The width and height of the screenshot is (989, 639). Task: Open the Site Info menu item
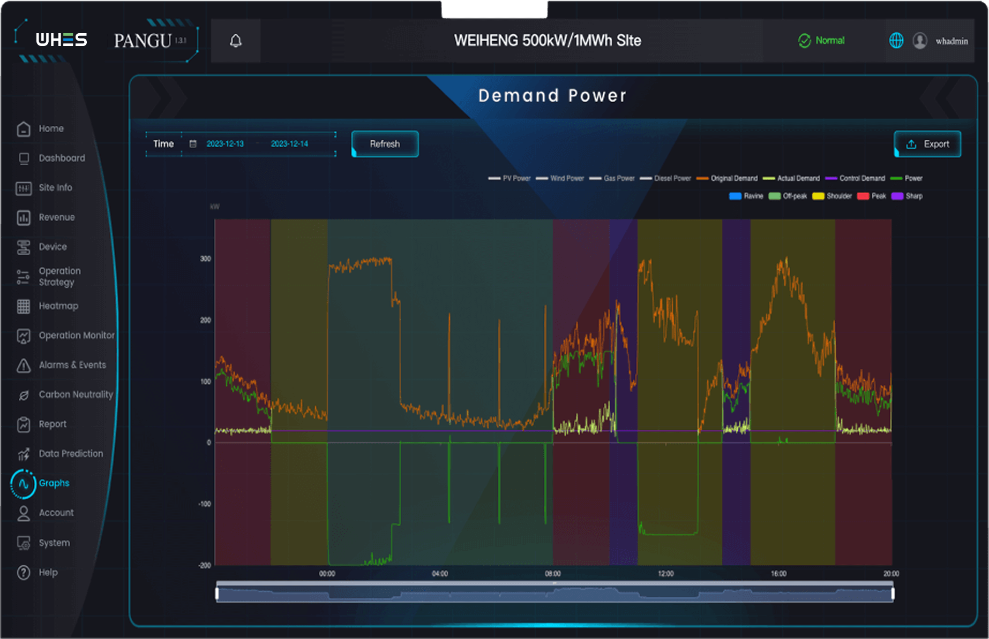tap(55, 187)
